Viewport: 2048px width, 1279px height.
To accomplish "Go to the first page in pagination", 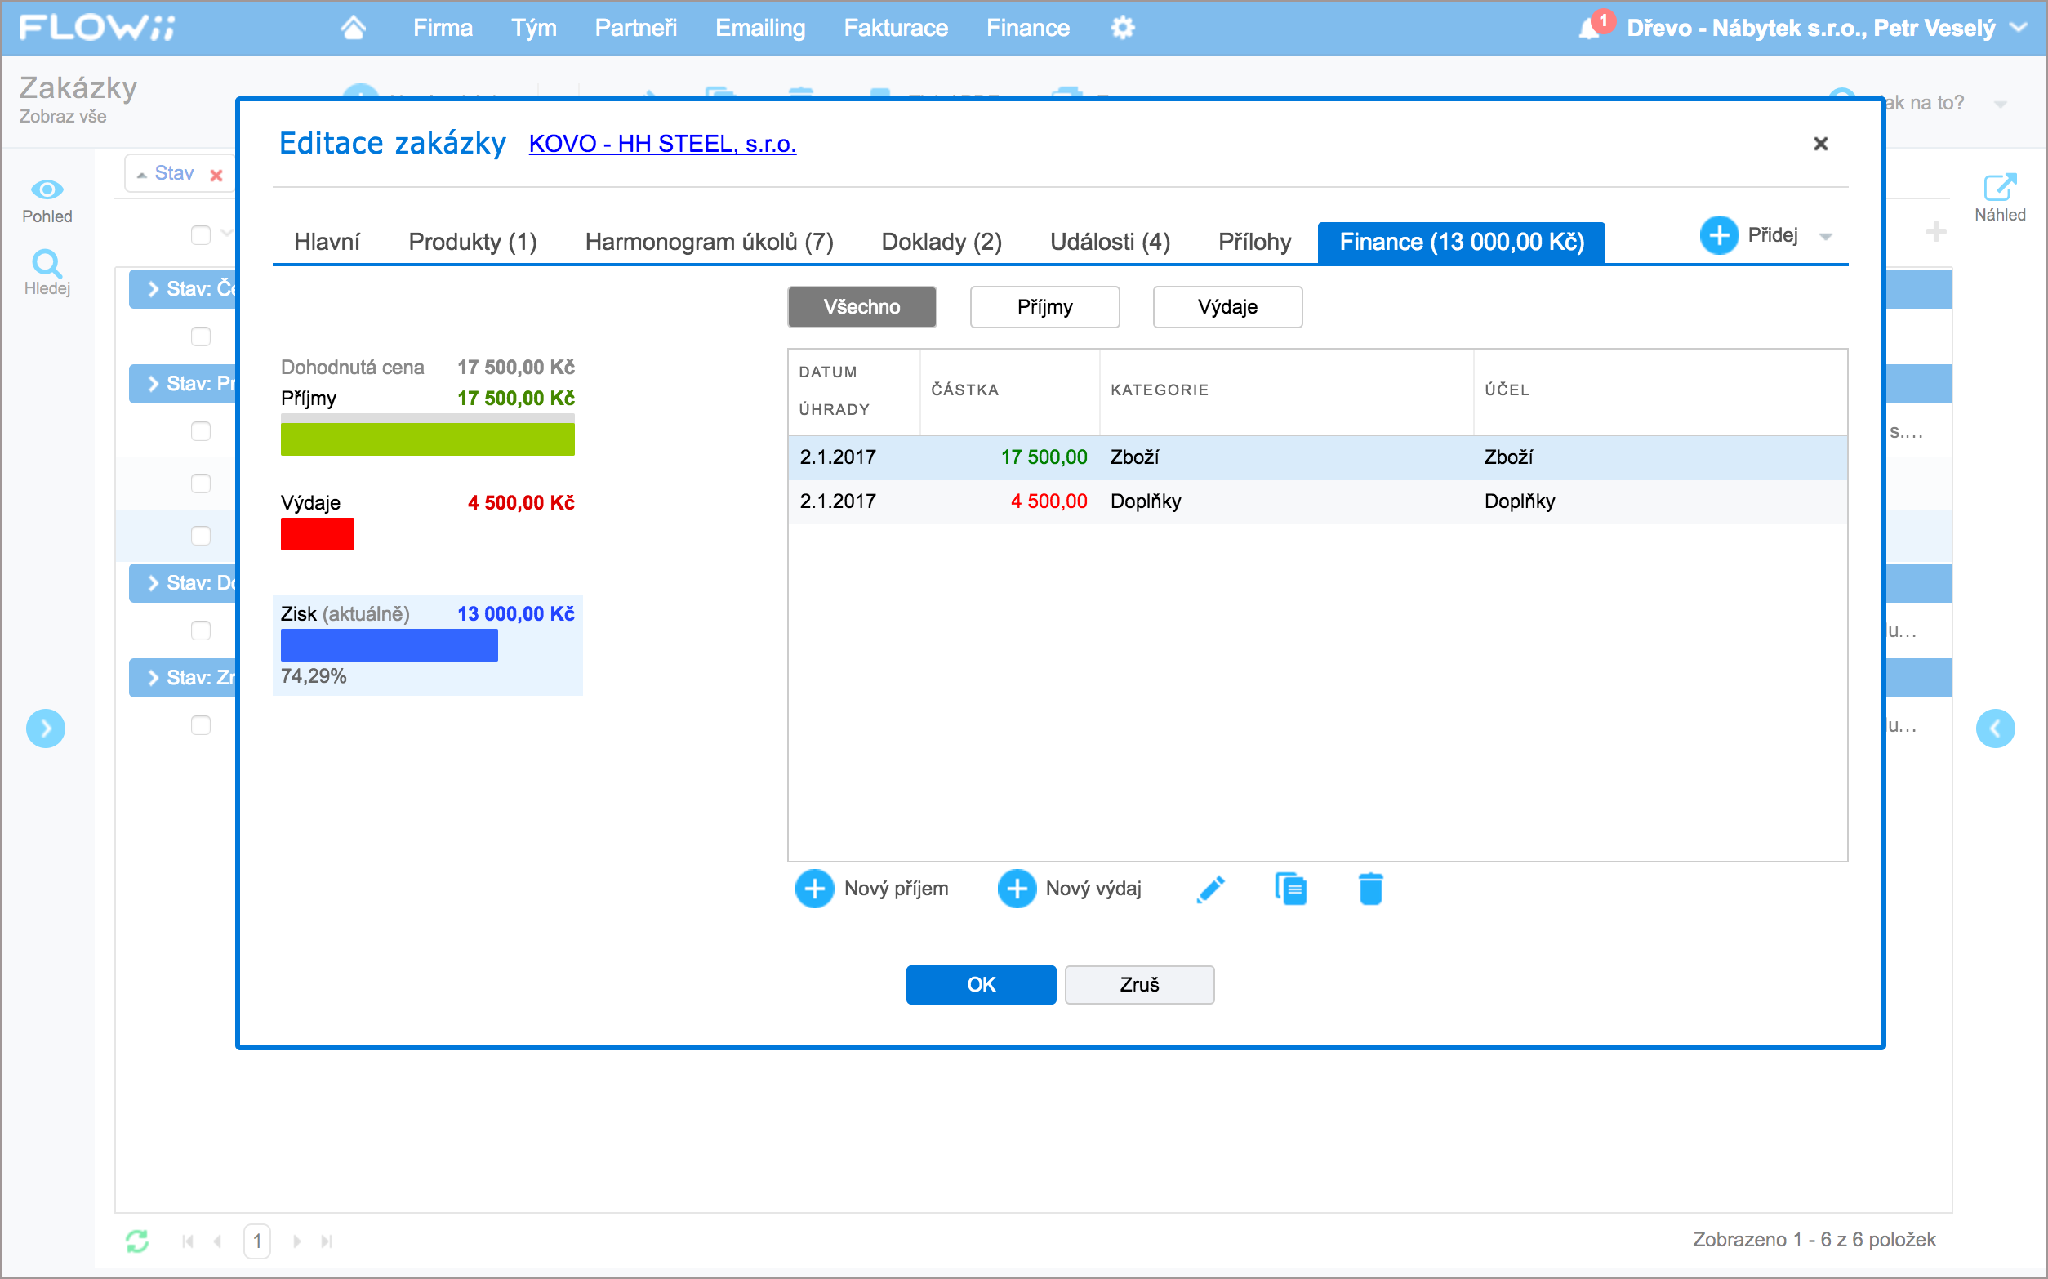I will [188, 1241].
